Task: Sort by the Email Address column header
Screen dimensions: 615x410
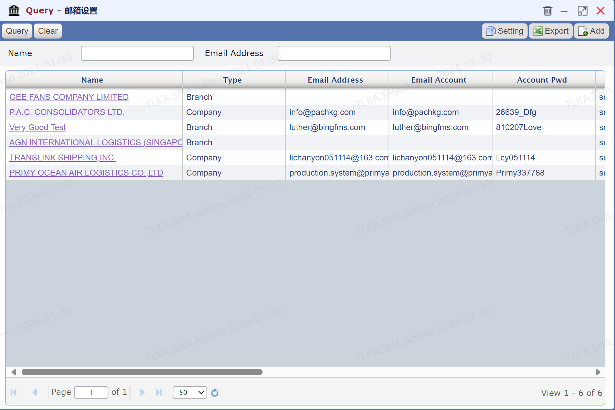Action: coord(337,80)
